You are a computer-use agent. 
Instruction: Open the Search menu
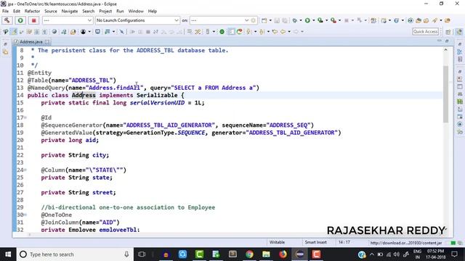tap(89, 11)
